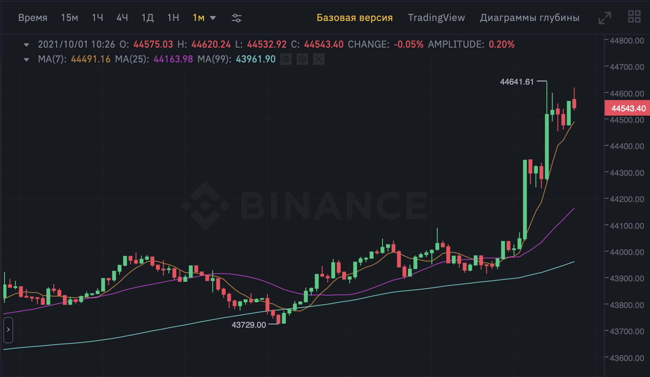This screenshot has height=377, width=650.
Task: Switch to the TradingView chart tab
Action: click(436, 18)
